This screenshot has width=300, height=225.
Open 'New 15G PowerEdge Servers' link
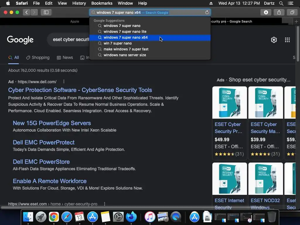(52, 123)
